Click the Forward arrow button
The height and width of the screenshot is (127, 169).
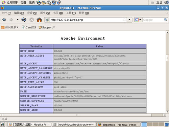coord(11,20)
